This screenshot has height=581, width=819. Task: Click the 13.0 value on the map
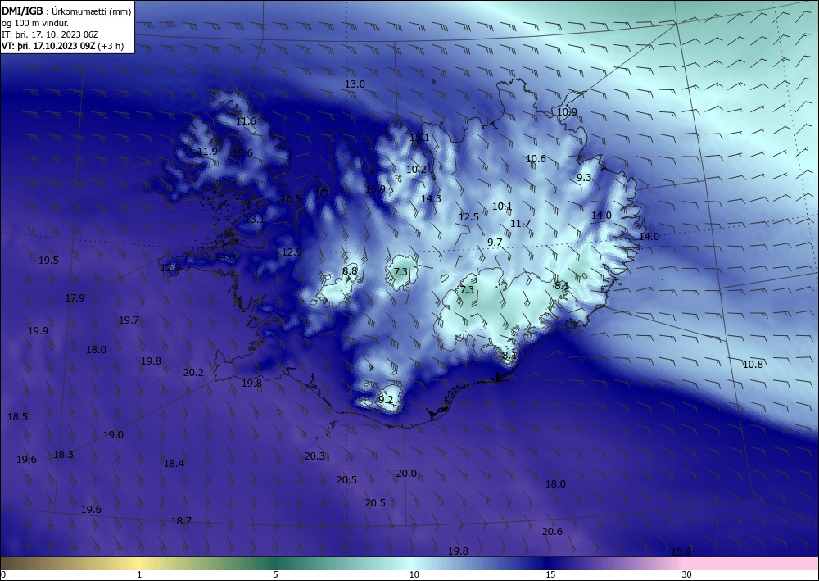point(355,84)
